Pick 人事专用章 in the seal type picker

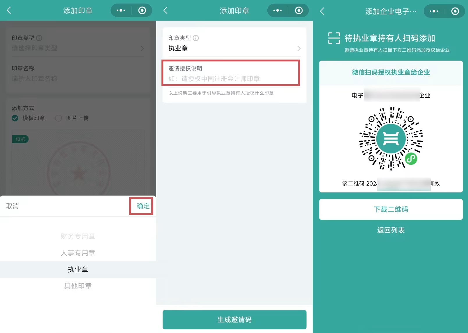78,253
